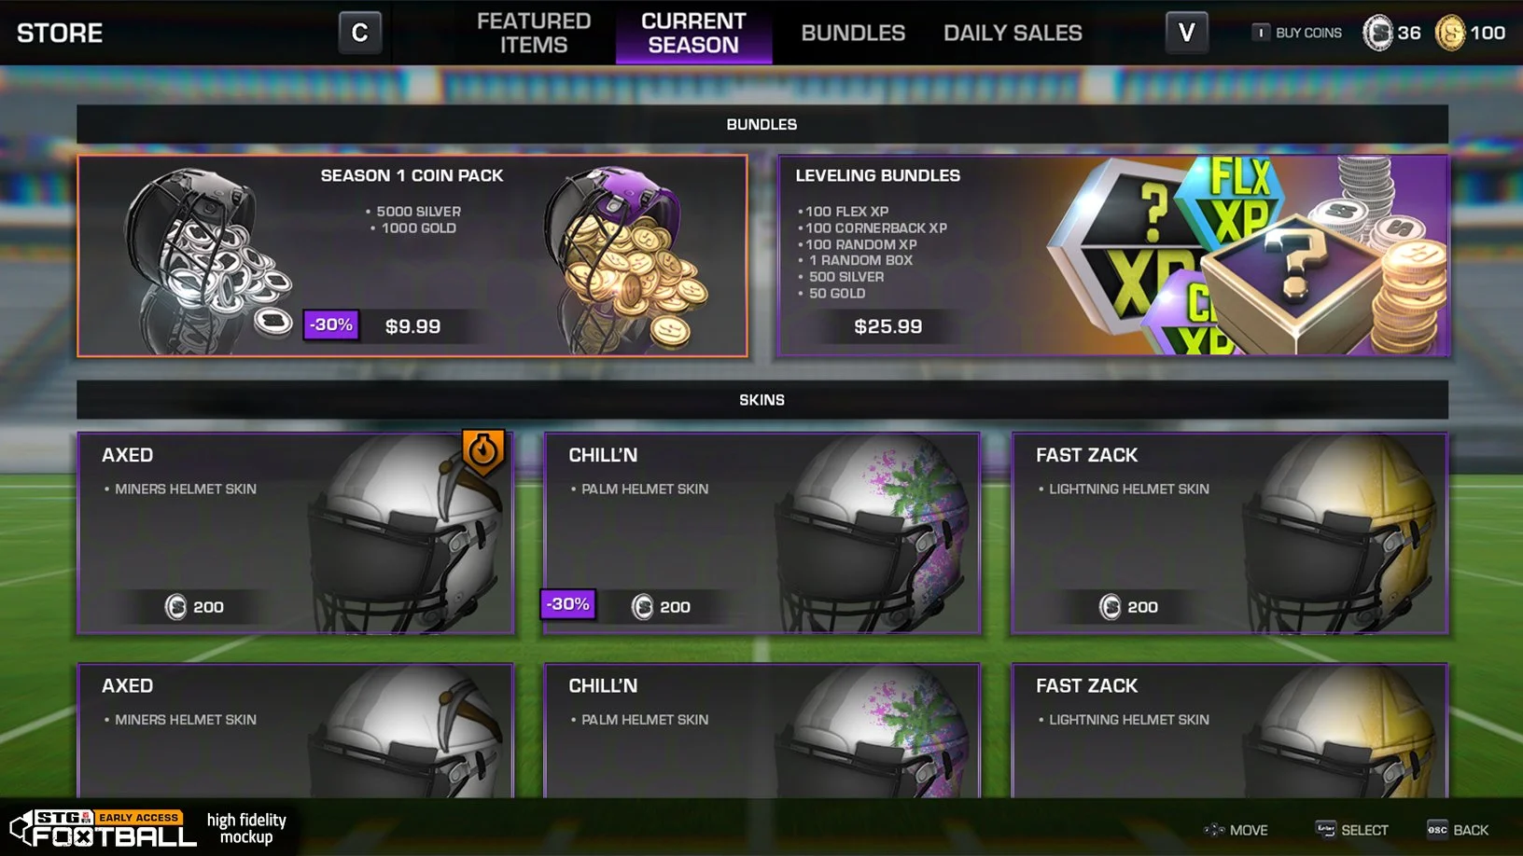The image size is (1523, 856).
Task: Click the silver coin icon on Fast Zack price
Action: [1110, 607]
